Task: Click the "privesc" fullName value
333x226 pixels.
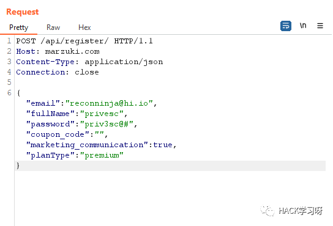Action: (102, 114)
